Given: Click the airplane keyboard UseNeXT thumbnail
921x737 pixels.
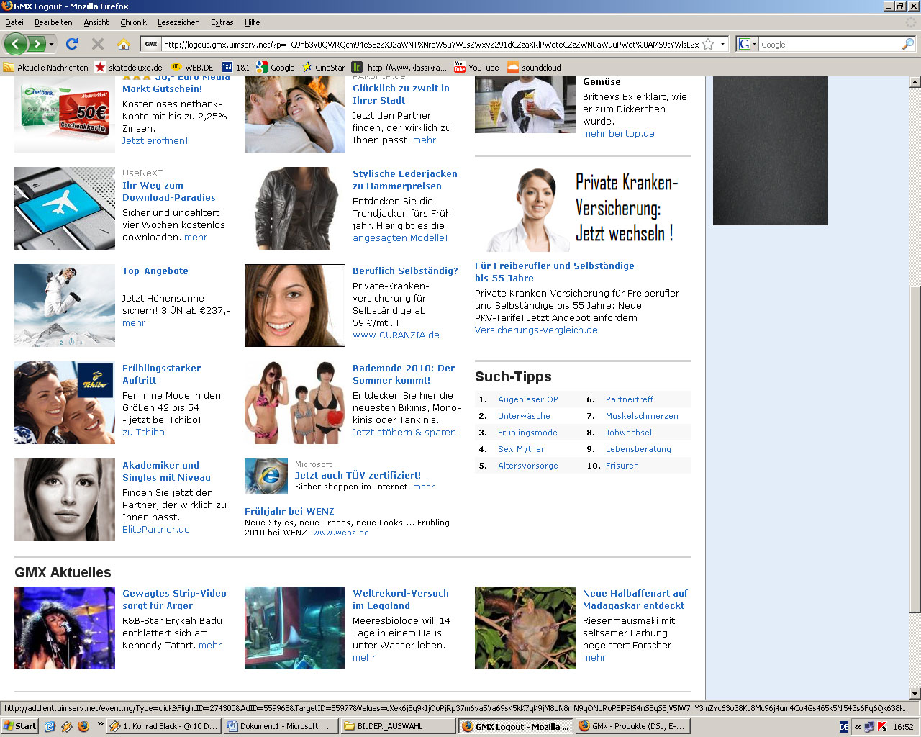Looking at the screenshot, I should 65,208.
